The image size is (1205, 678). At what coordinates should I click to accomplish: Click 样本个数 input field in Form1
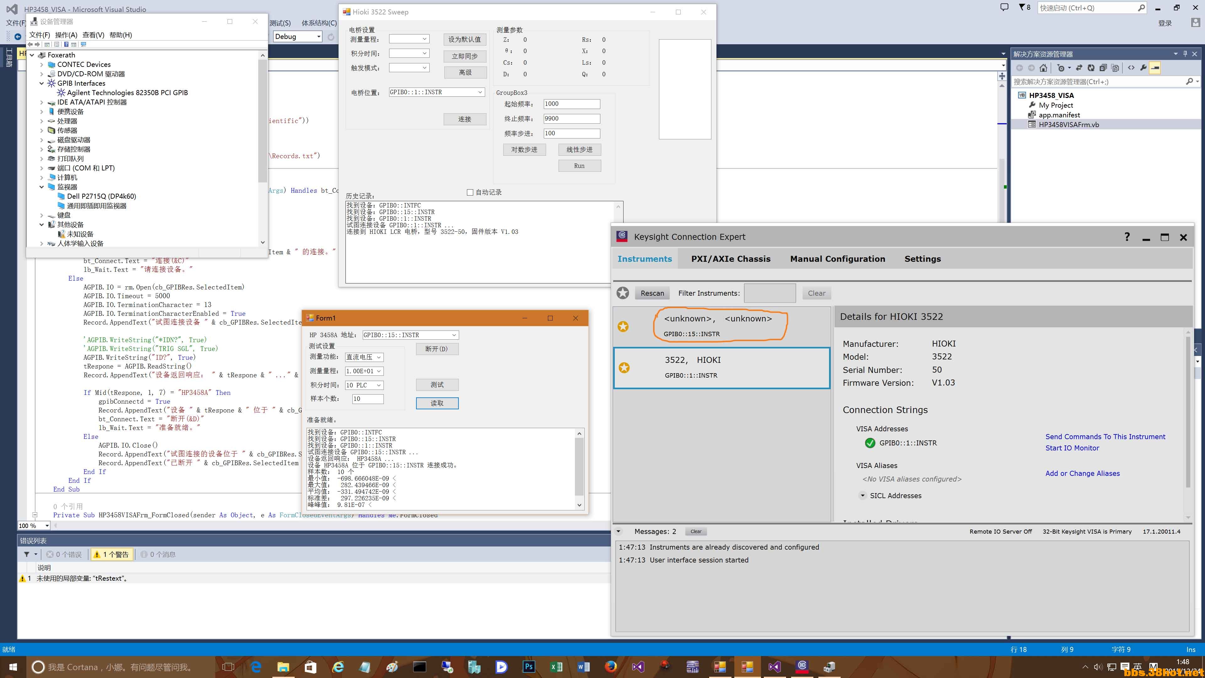(368, 399)
